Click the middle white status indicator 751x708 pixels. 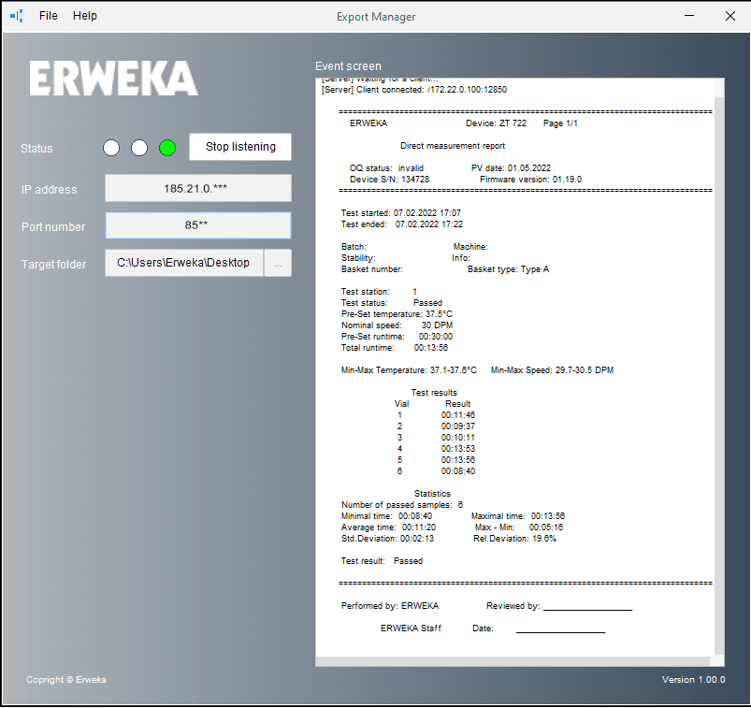[x=139, y=148]
